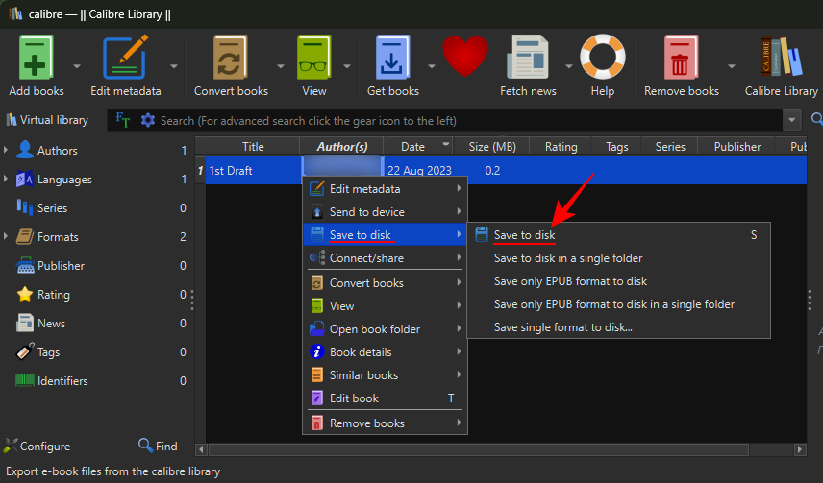Choose Similar books in context menu

[x=386, y=375]
